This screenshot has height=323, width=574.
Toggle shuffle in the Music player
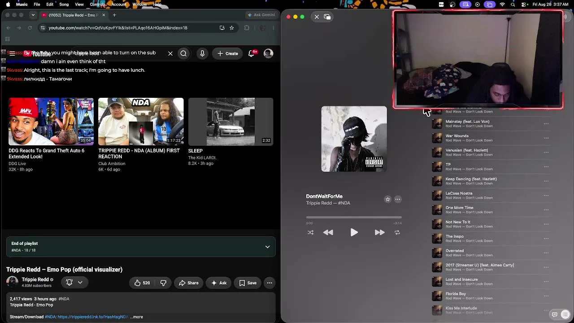point(310,232)
